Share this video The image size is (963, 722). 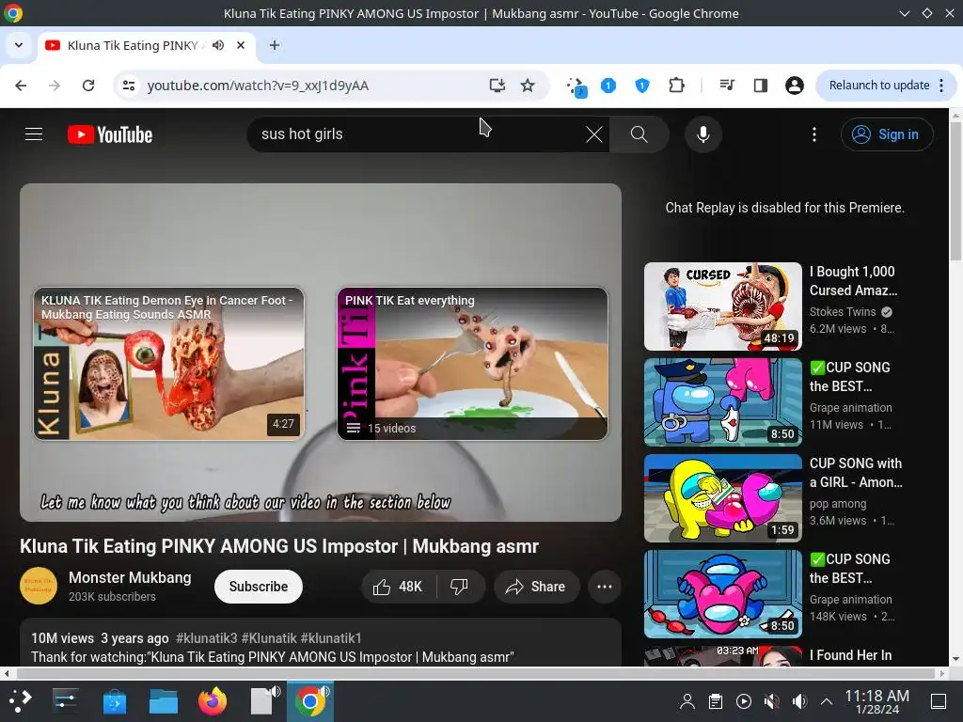coord(536,587)
